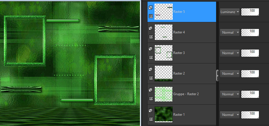
Task: Select the Raster 5 layer thumbnail
Action: click(163, 12)
